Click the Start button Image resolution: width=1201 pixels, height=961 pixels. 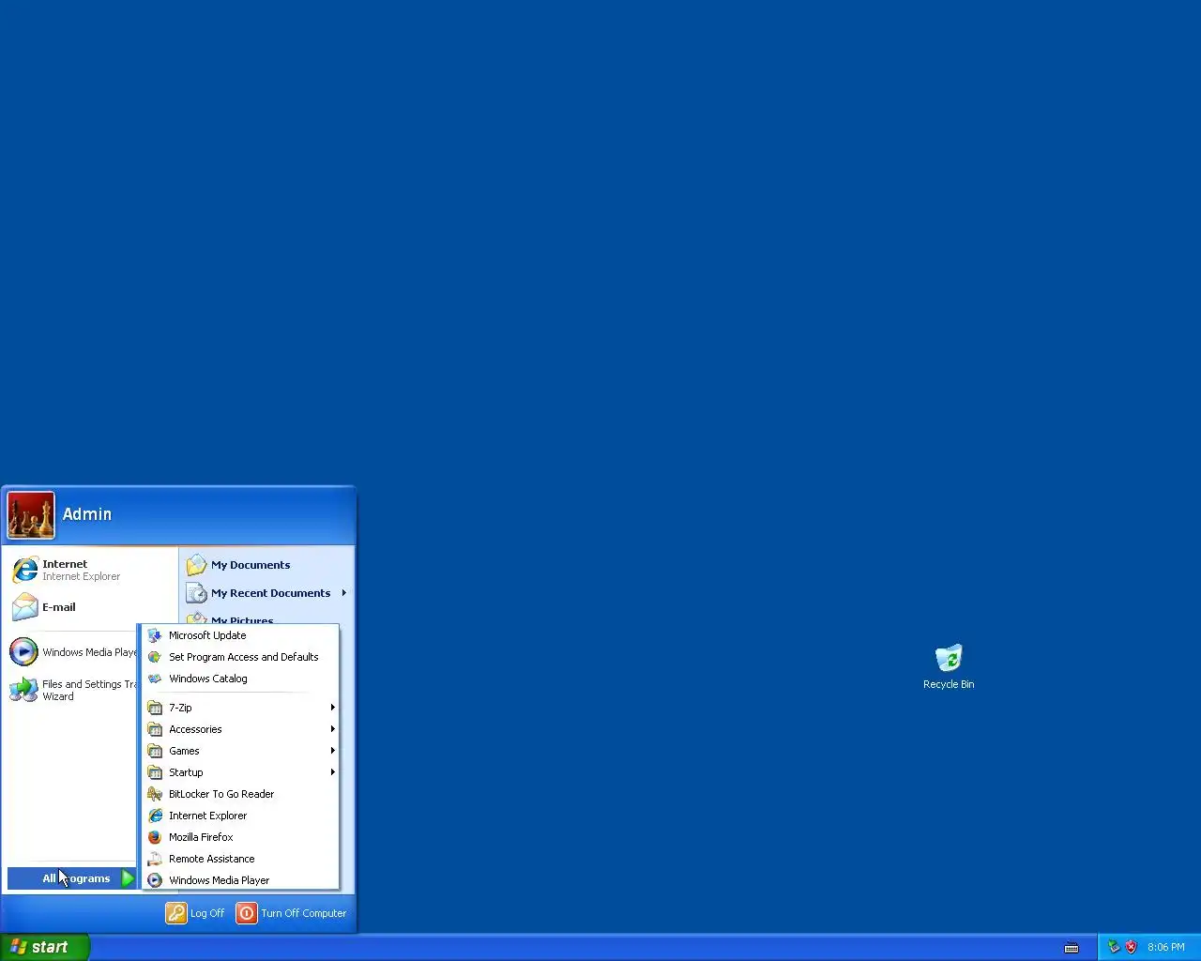pos(45,947)
